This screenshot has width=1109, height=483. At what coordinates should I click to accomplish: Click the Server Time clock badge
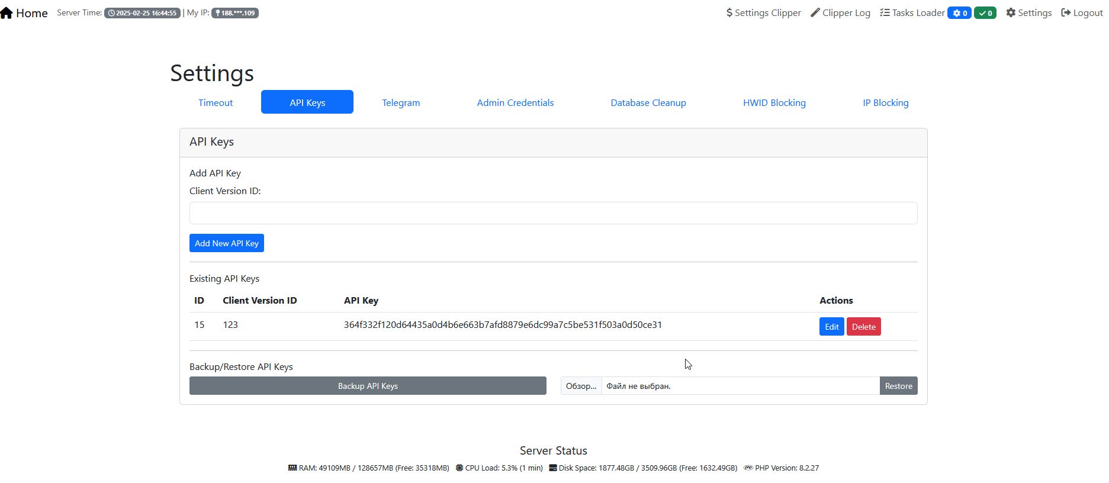[x=142, y=13]
